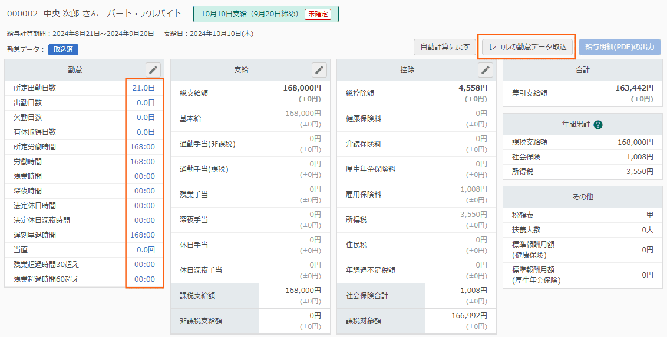Import attendance via レコルの勤怠データ取込
Viewport: 667px width, 337px height.
coord(527,47)
